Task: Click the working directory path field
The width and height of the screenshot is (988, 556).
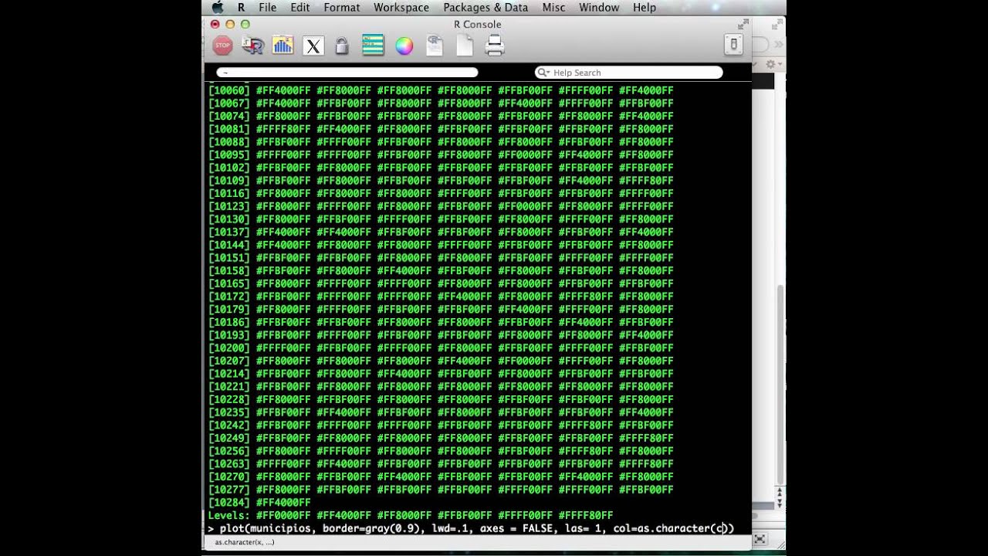Action: (x=347, y=73)
